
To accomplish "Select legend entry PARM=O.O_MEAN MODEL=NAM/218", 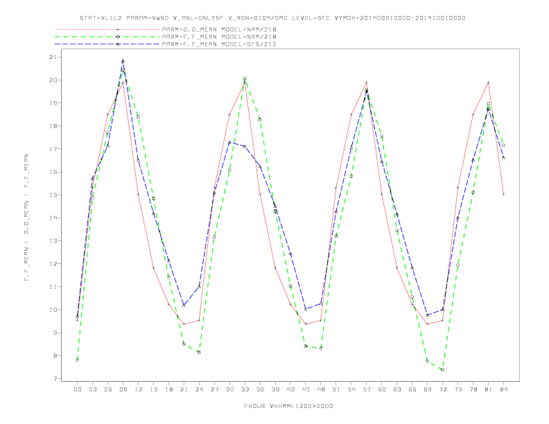I will click(x=219, y=29).
